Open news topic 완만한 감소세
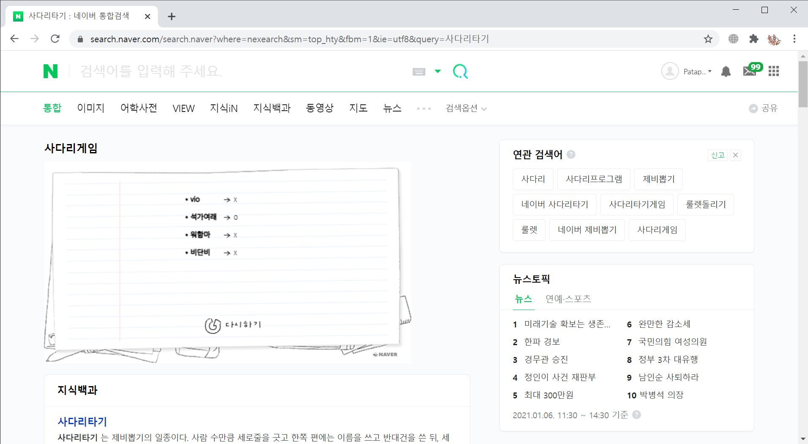This screenshot has height=444, width=808. 664,324
